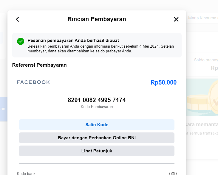
Task: Click the back arrow in payment details
Action: [17, 19]
